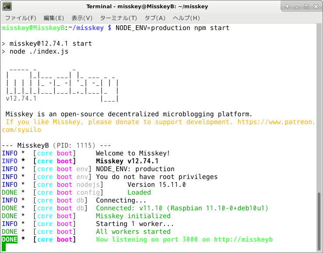Click the http://misskeyb URL in last line

(x=243, y=240)
